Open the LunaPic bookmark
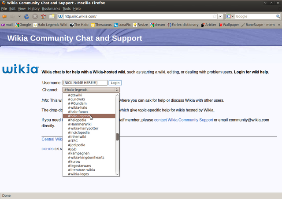 (x=122, y=25)
